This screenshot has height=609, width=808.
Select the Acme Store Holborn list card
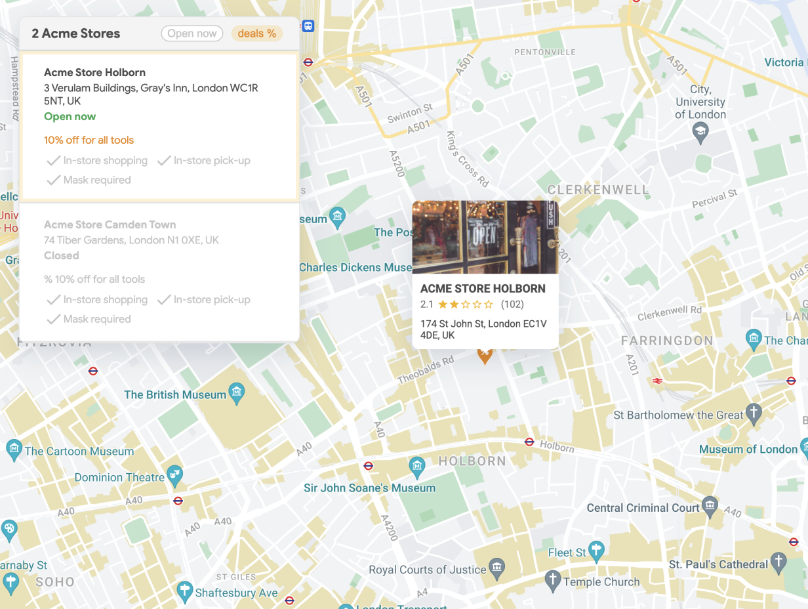coord(159,127)
